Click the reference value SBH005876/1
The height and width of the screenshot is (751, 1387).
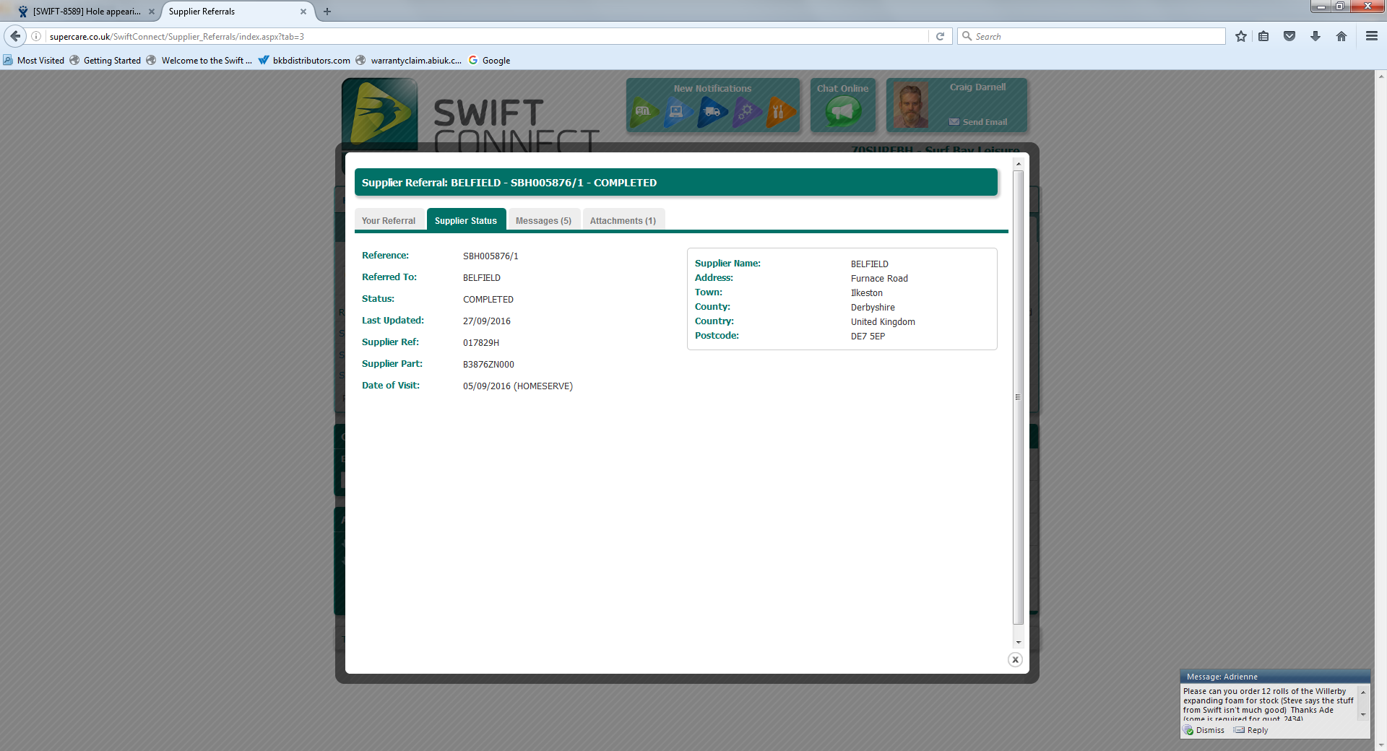[x=491, y=256]
